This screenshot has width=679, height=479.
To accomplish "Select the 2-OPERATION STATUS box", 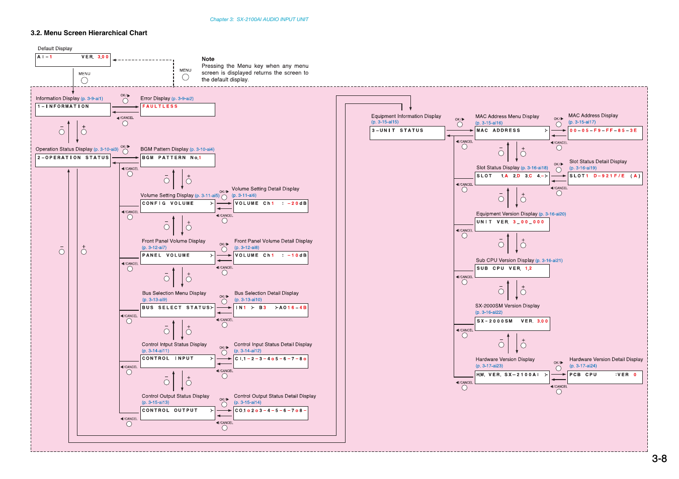I will pyautogui.click(x=73, y=161).
